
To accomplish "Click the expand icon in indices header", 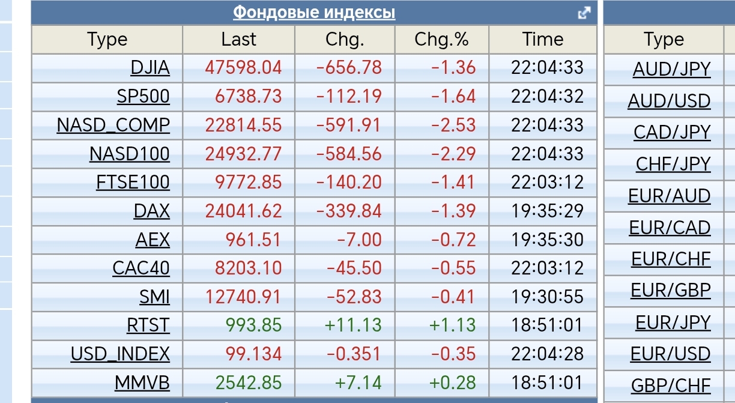I will (x=584, y=13).
